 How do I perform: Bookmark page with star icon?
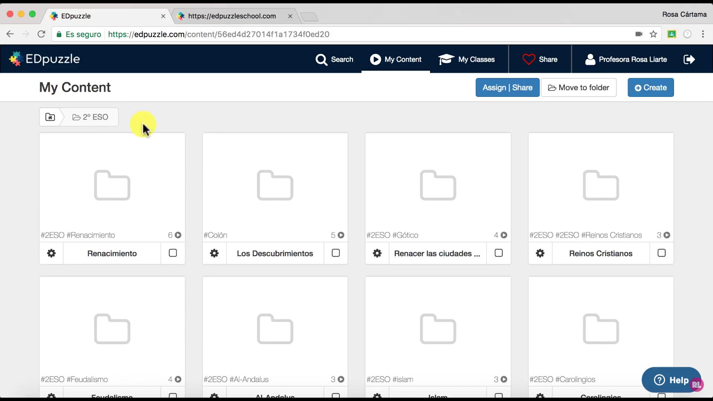tap(653, 34)
